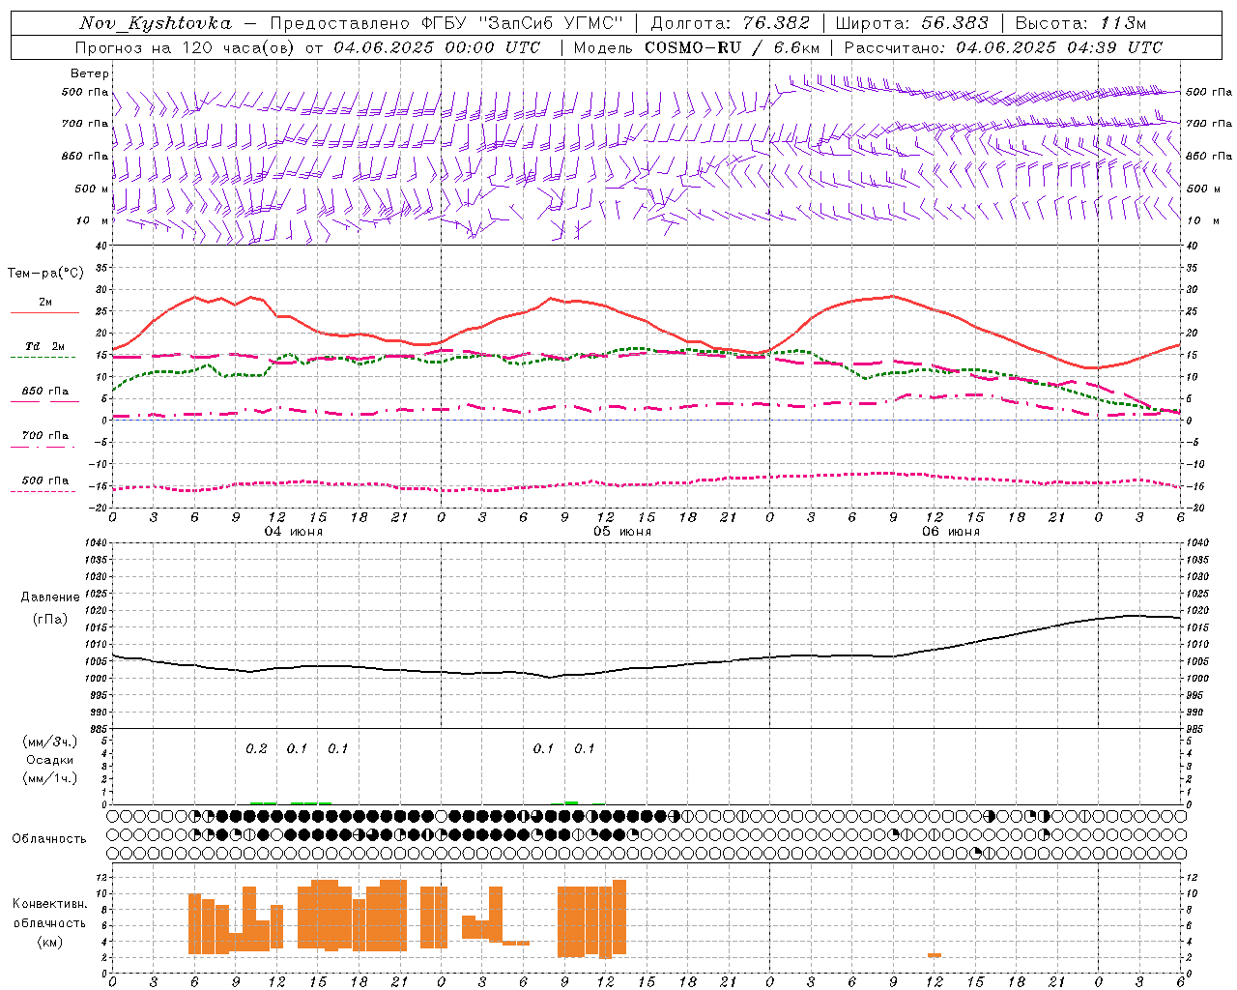Click the Давление pressure panel label
The height and width of the screenshot is (990, 1237).
click(50, 597)
